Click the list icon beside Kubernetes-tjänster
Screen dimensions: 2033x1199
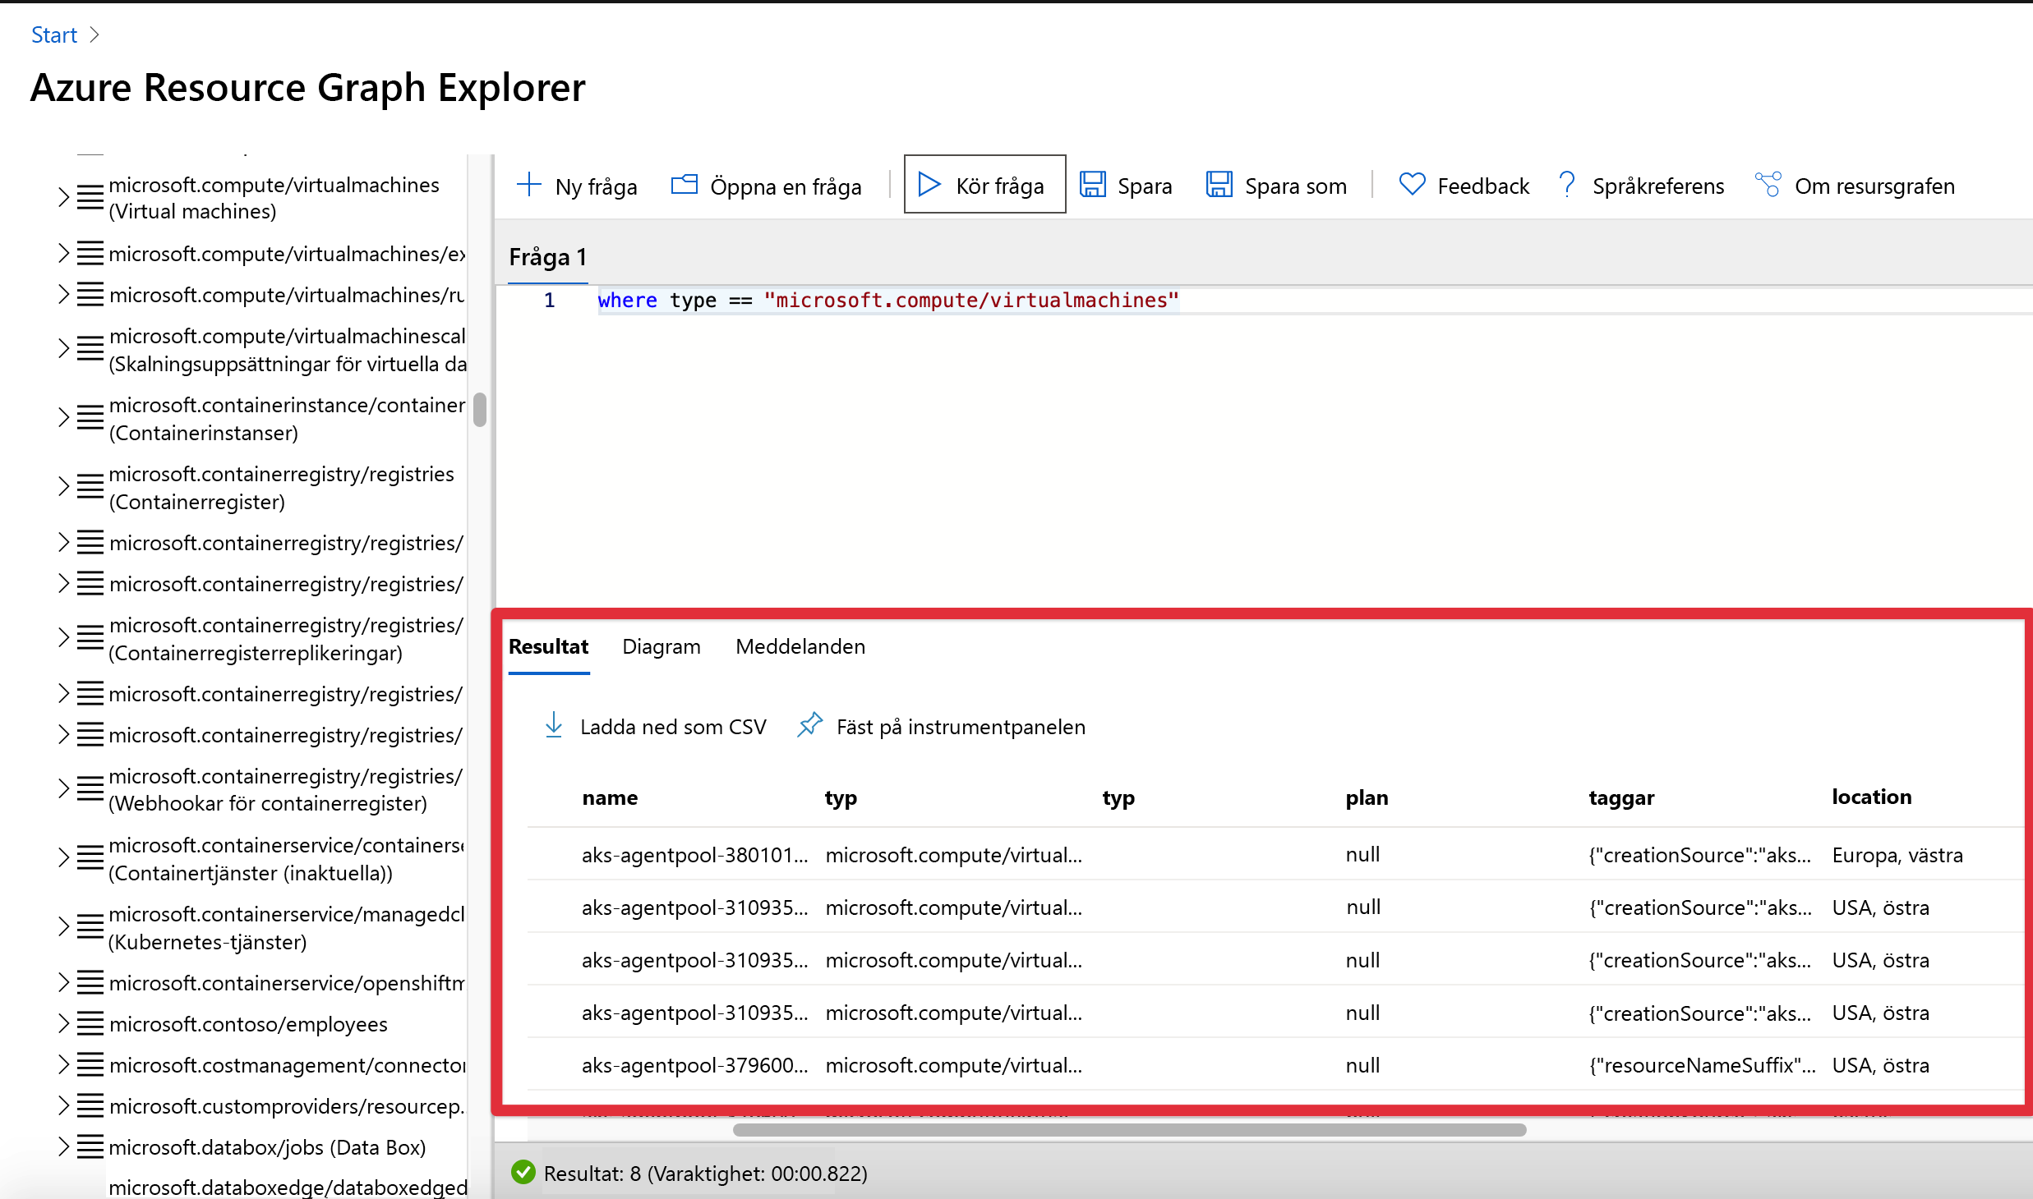click(90, 927)
